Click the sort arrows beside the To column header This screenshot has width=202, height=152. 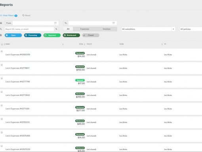coord(162,44)
